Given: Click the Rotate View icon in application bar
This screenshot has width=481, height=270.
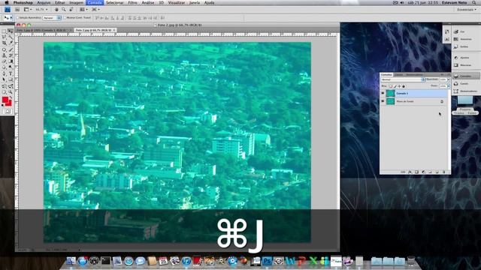Looking at the screenshot, I should coord(71,10).
